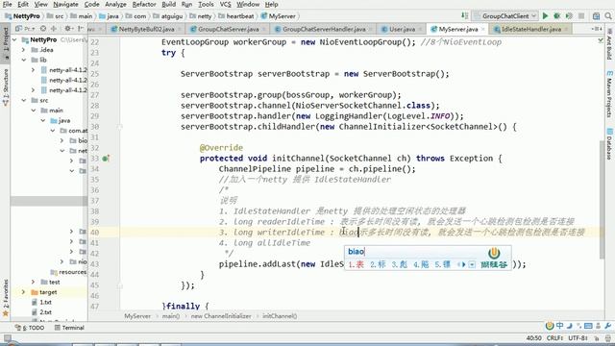Expand the bio package
Viewport: 615px width, 346px height.
pos(61,140)
